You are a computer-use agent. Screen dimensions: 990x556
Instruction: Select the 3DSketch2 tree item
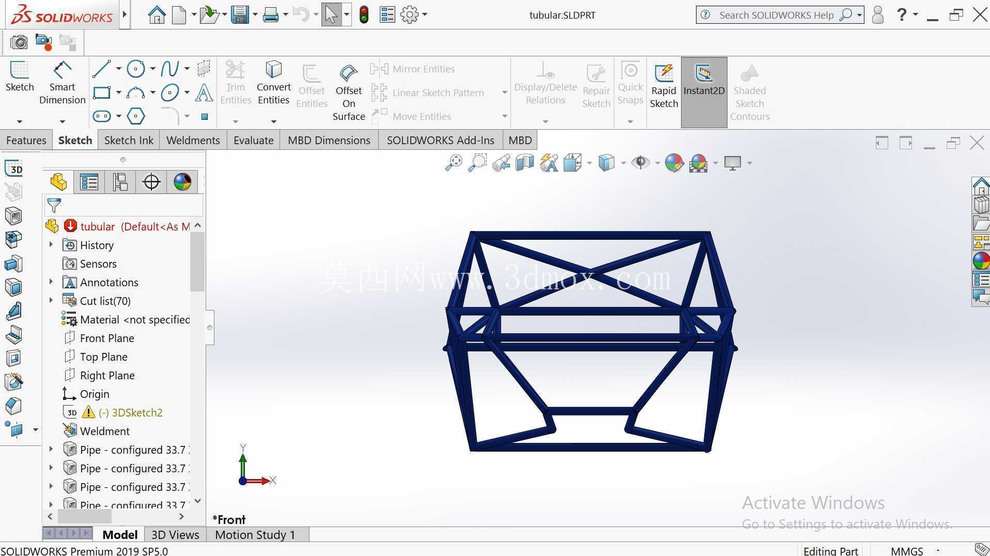pyautogui.click(x=137, y=412)
